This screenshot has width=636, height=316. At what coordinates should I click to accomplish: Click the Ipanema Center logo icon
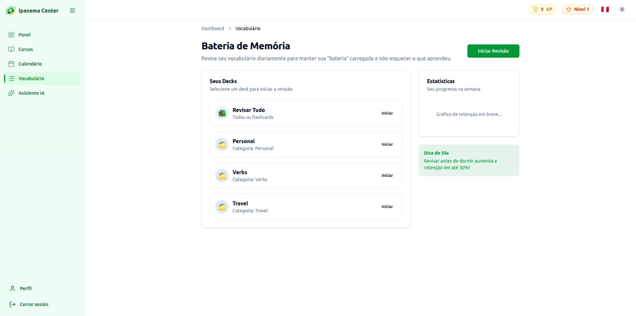pos(10,11)
